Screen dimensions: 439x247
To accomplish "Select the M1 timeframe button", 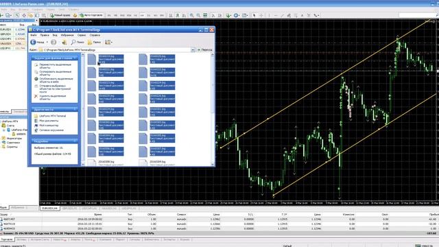I will pyautogui.click(x=109, y=15).
